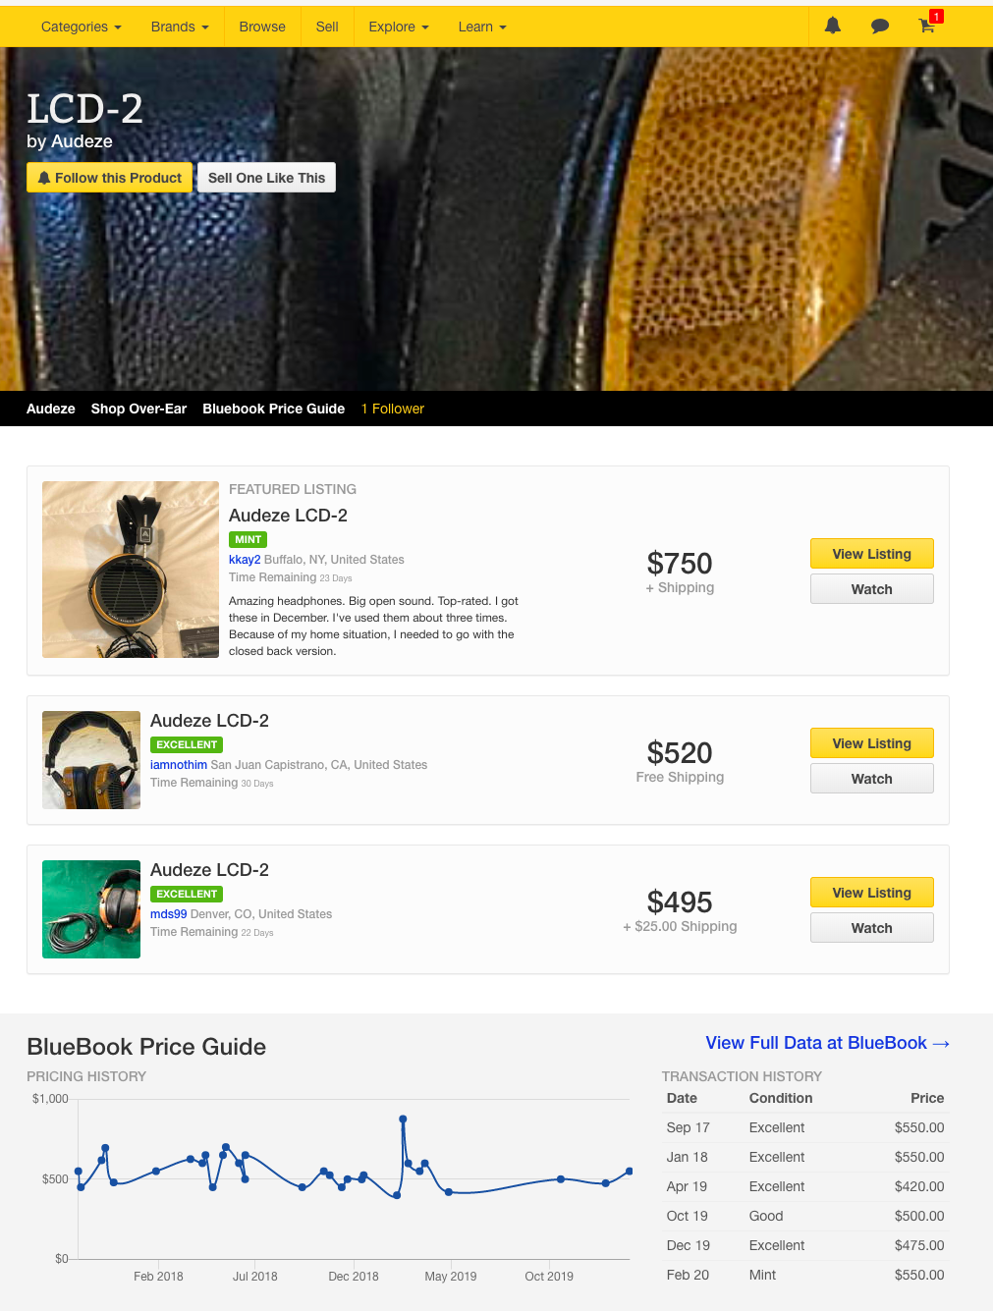Screen dimensions: 993x1311
Task: Open the shopping cart icon
Action: pyautogui.click(x=927, y=26)
